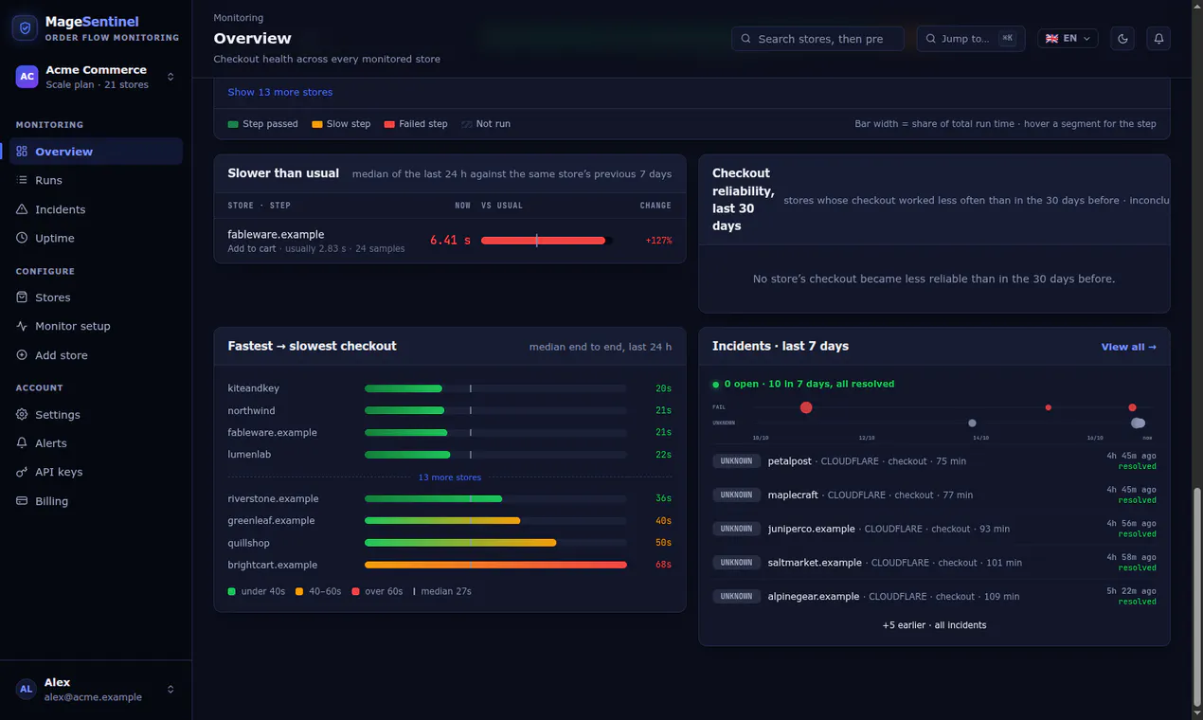Click the UNKNOWN badge beside petalpost
The image size is (1203, 720).
(736, 461)
